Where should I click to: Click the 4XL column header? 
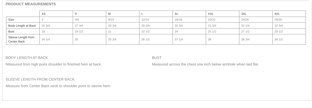point(277,14)
